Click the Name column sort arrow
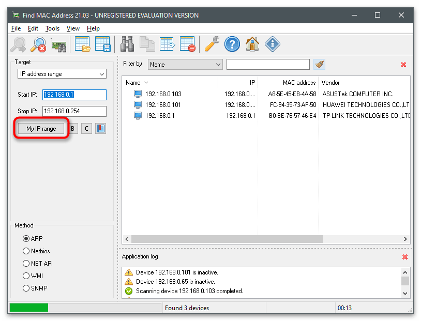 pos(146,83)
